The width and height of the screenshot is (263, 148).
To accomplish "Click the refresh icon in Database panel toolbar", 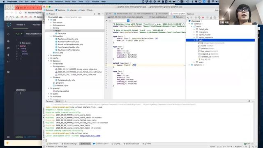I will pyautogui.click(x=196, y=17).
